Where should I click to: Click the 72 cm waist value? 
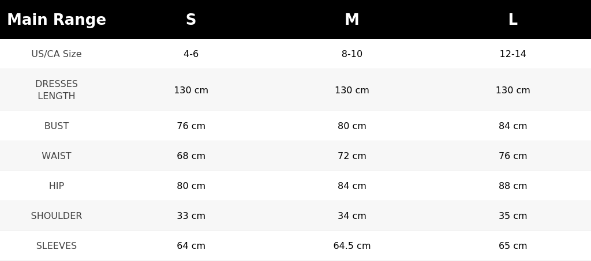[x=352, y=156]
